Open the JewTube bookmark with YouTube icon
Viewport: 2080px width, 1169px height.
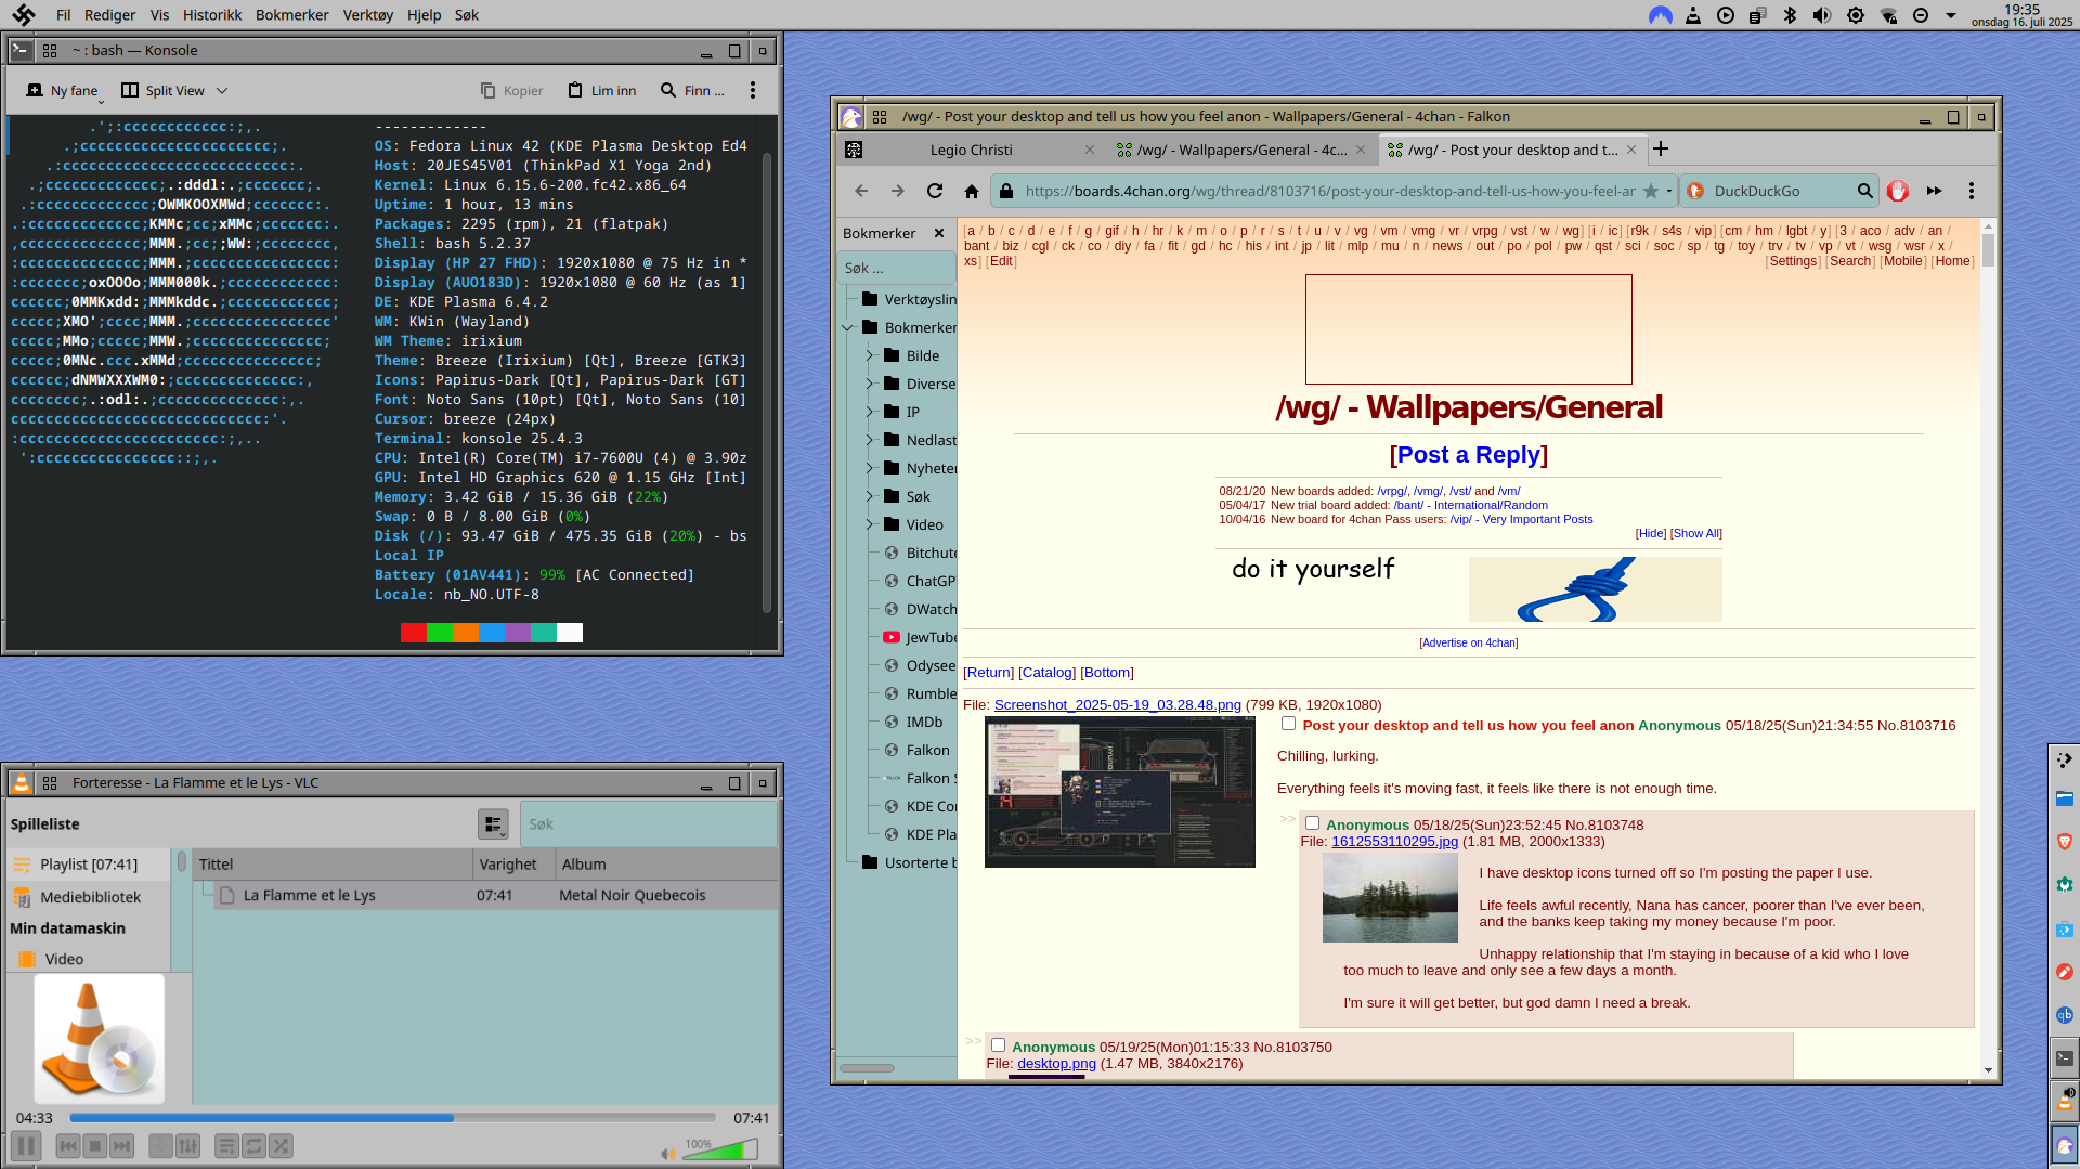click(920, 637)
